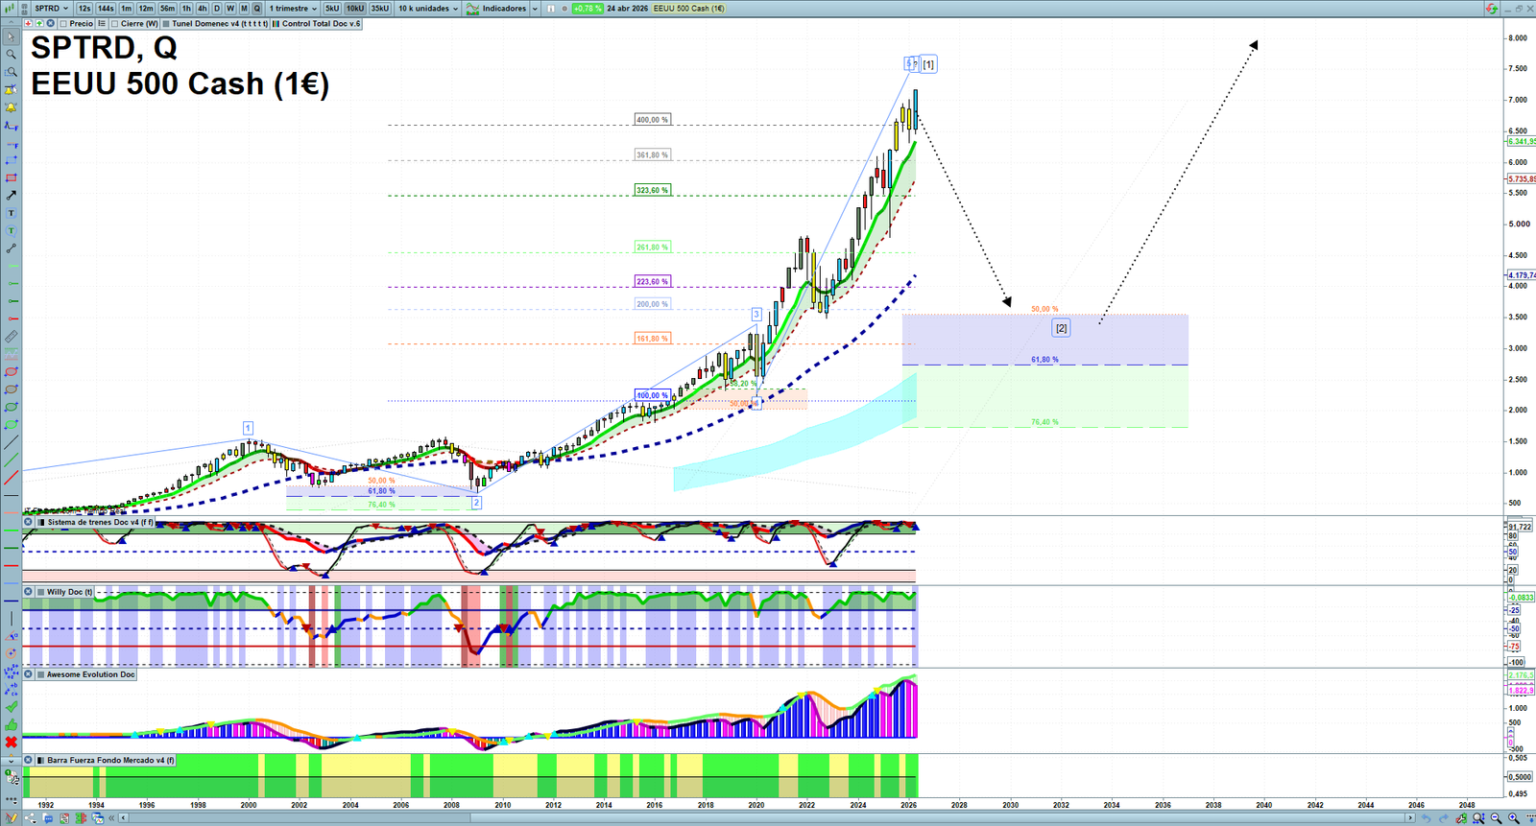Open the SPTRD ticker dropdown
The height and width of the screenshot is (826, 1536).
[51, 9]
